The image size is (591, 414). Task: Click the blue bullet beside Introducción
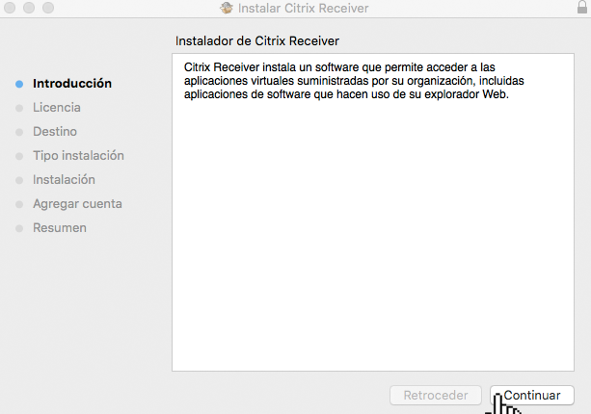point(19,84)
